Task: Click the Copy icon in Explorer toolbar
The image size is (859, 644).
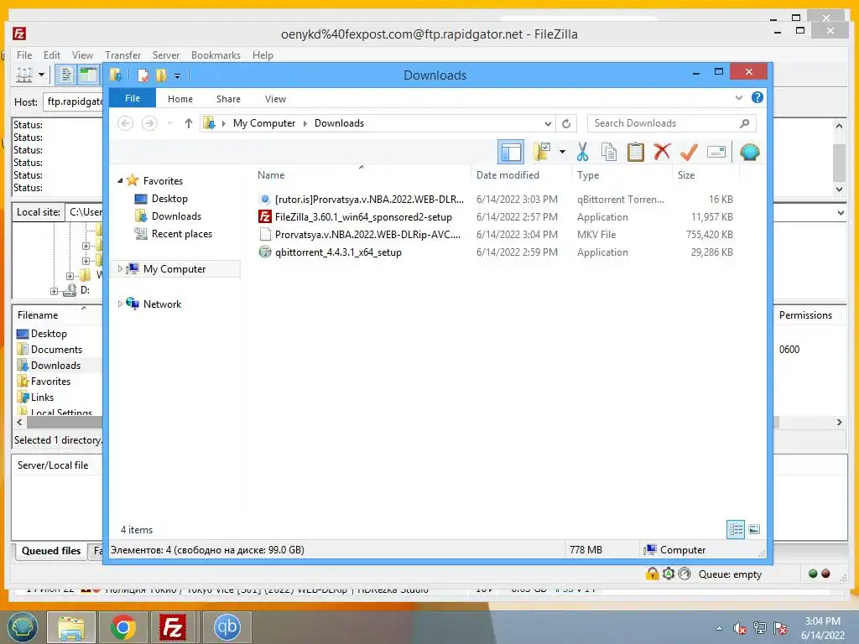Action: 609,152
